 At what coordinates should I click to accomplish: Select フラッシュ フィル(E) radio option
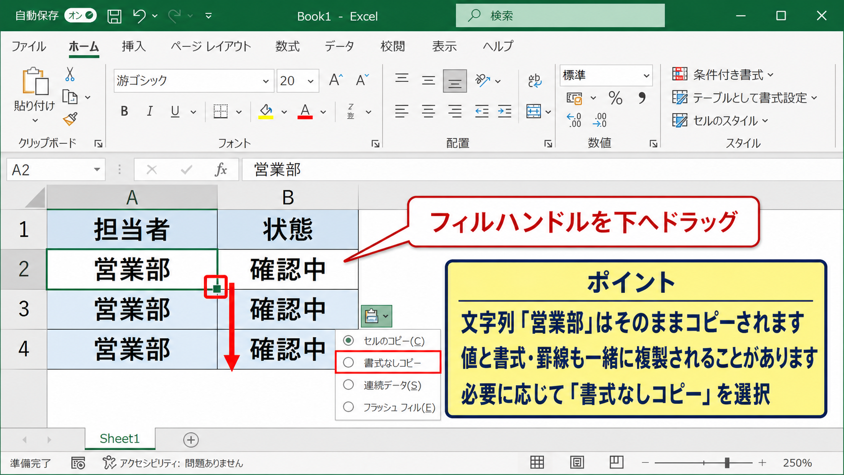(x=348, y=407)
